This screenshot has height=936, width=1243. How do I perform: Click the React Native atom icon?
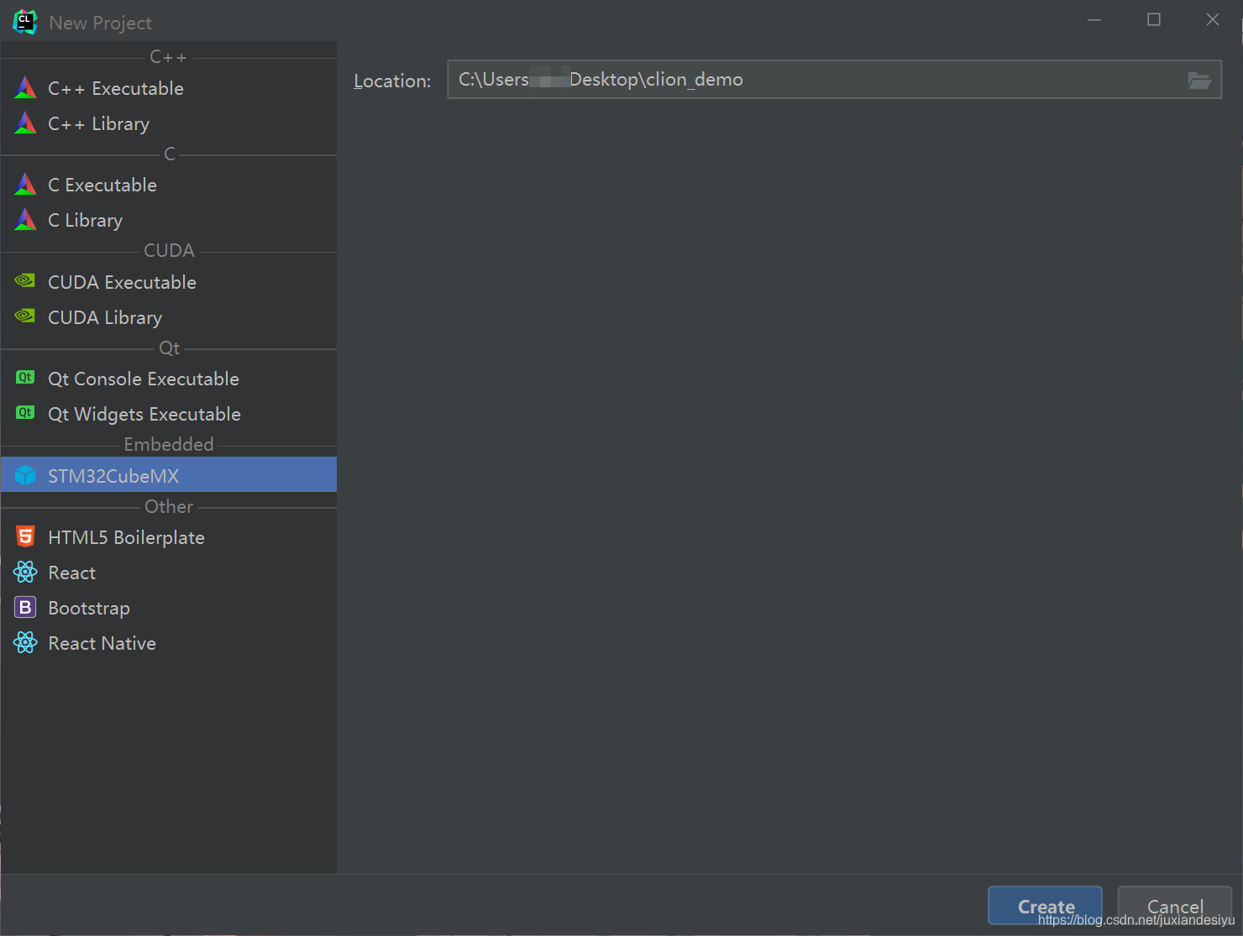click(x=25, y=643)
